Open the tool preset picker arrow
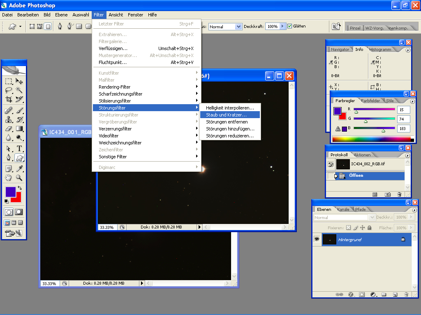Image resolution: width=421 pixels, height=315 pixels. [x=21, y=26]
